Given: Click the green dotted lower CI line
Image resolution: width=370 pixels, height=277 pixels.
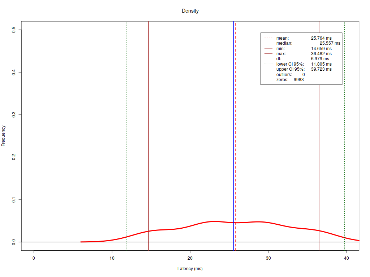Looking at the screenshot, I should (126, 126).
